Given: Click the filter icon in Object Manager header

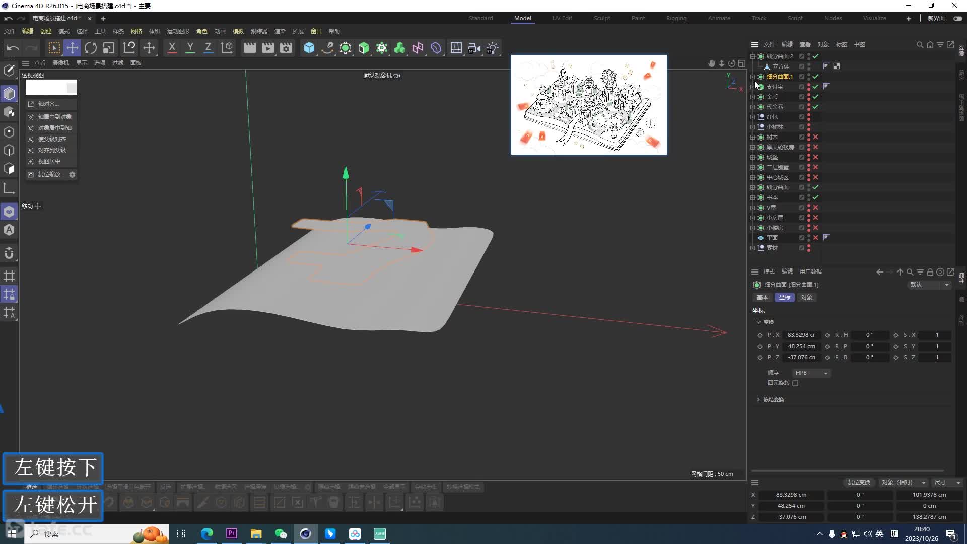Looking at the screenshot, I should (x=940, y=45).
